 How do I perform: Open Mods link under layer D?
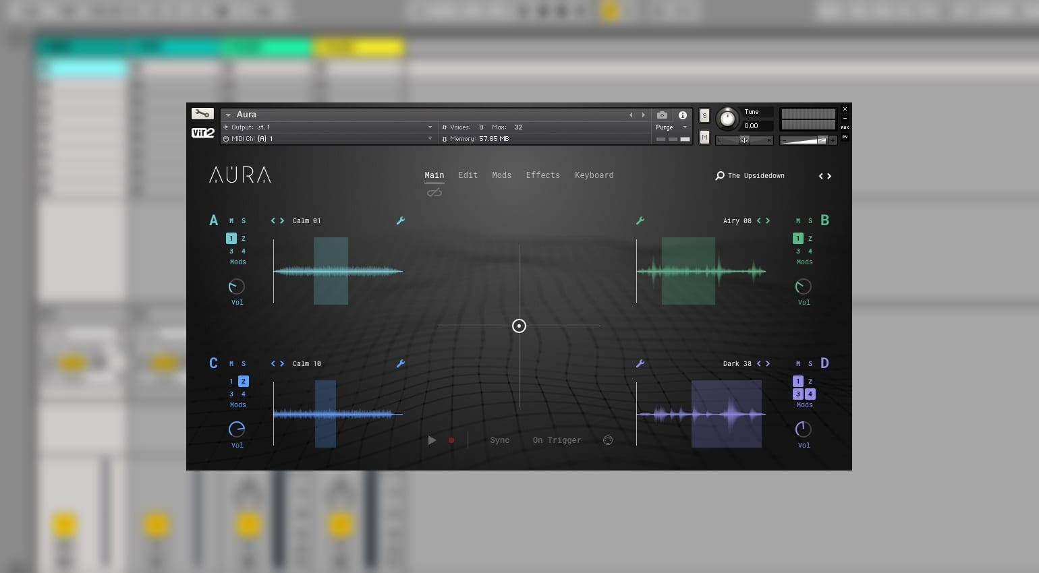click(x=804, y=405)
